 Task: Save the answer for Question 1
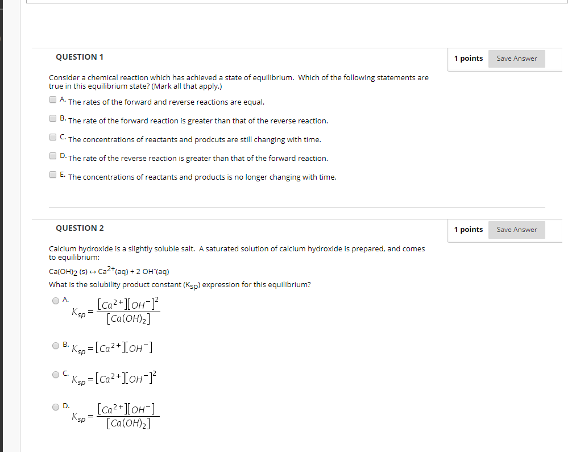(516, 58)
